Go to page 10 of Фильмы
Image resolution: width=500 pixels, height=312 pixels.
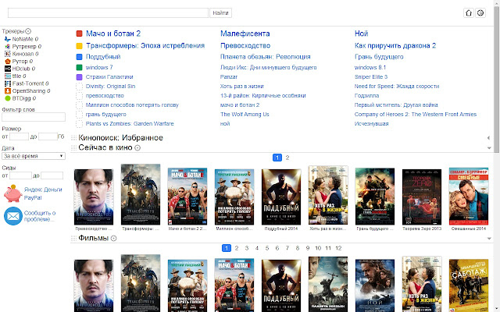tap(318, 248)
